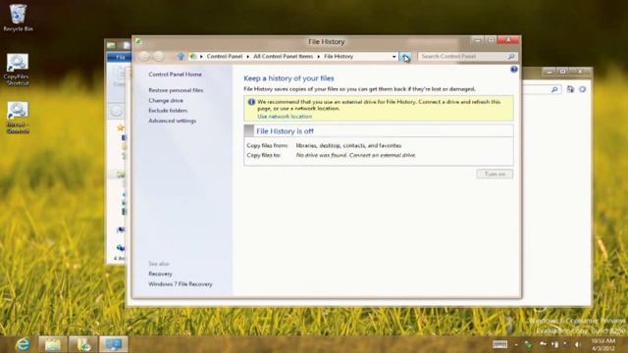Click the libraries, desktop, contacts, and favorites text
The height and width of the screenshot is (353, 628).
(x=348, y=146)
